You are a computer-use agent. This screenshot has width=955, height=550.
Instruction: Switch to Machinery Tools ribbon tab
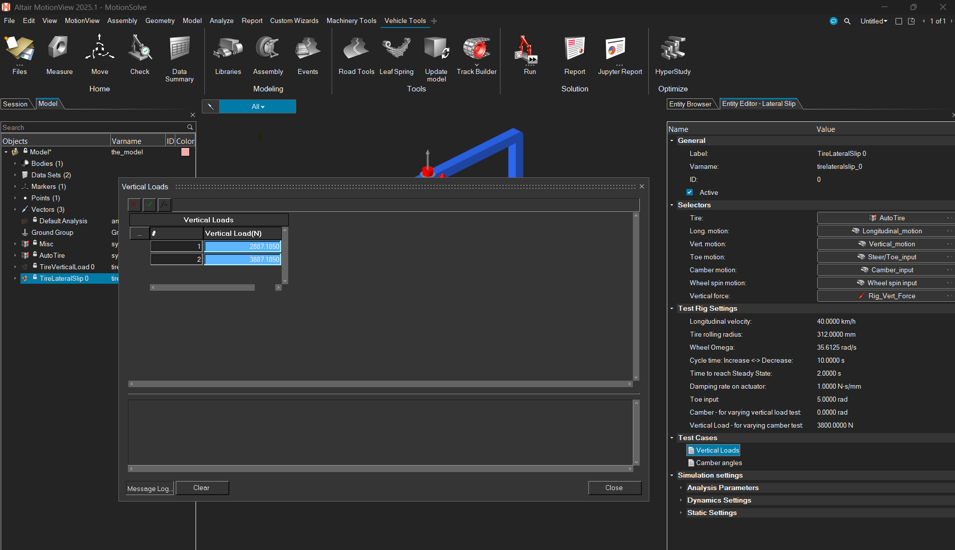coord(351,20)
